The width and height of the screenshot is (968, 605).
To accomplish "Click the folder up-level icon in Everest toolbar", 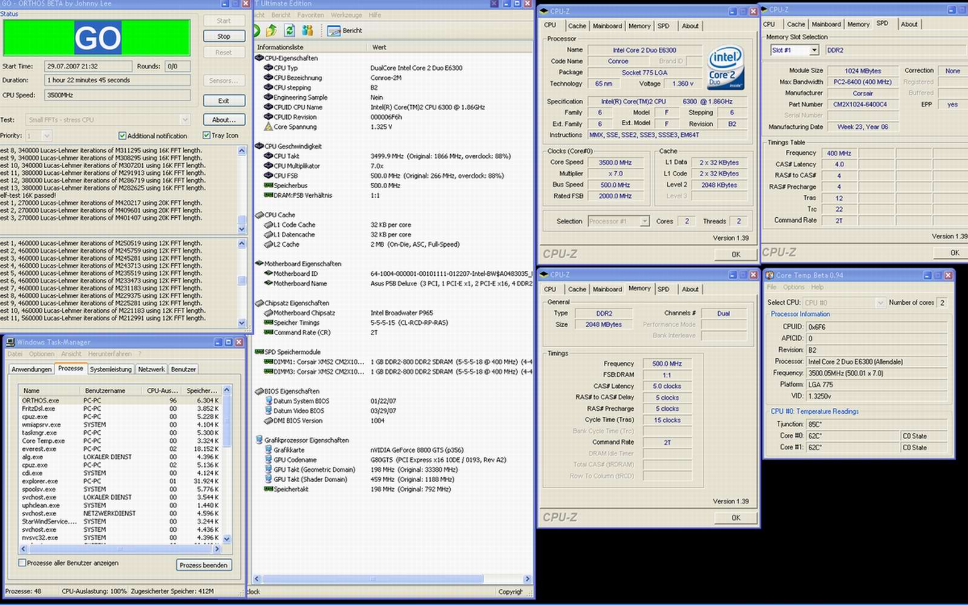I will coord(272,30).
